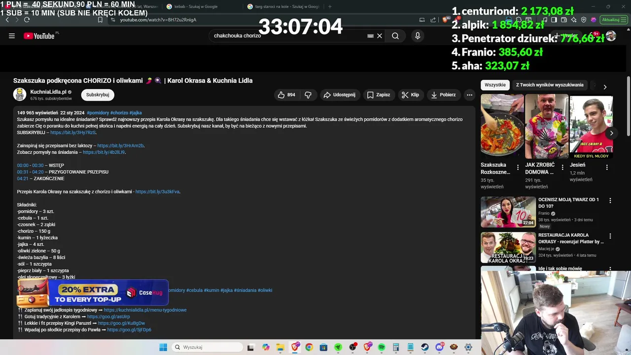The width and height of the screenshot is (631, 355).
Task: Download video with Pobierz button
Action: tap(443, 95)
